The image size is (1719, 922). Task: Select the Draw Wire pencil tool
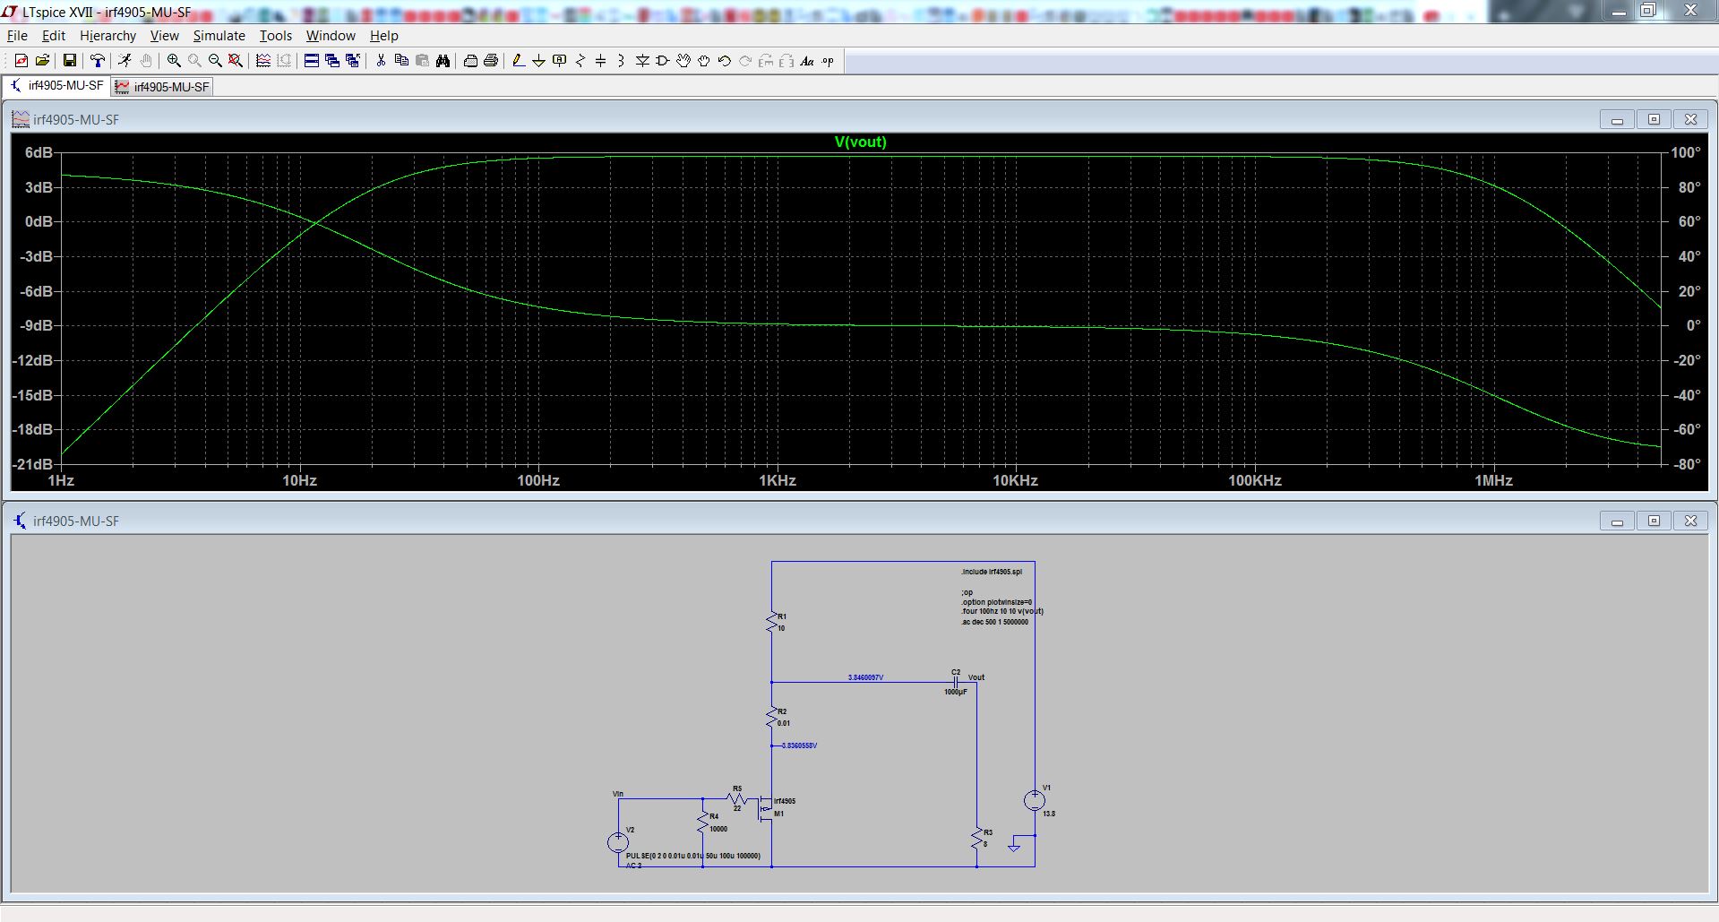tap(518, 61)
